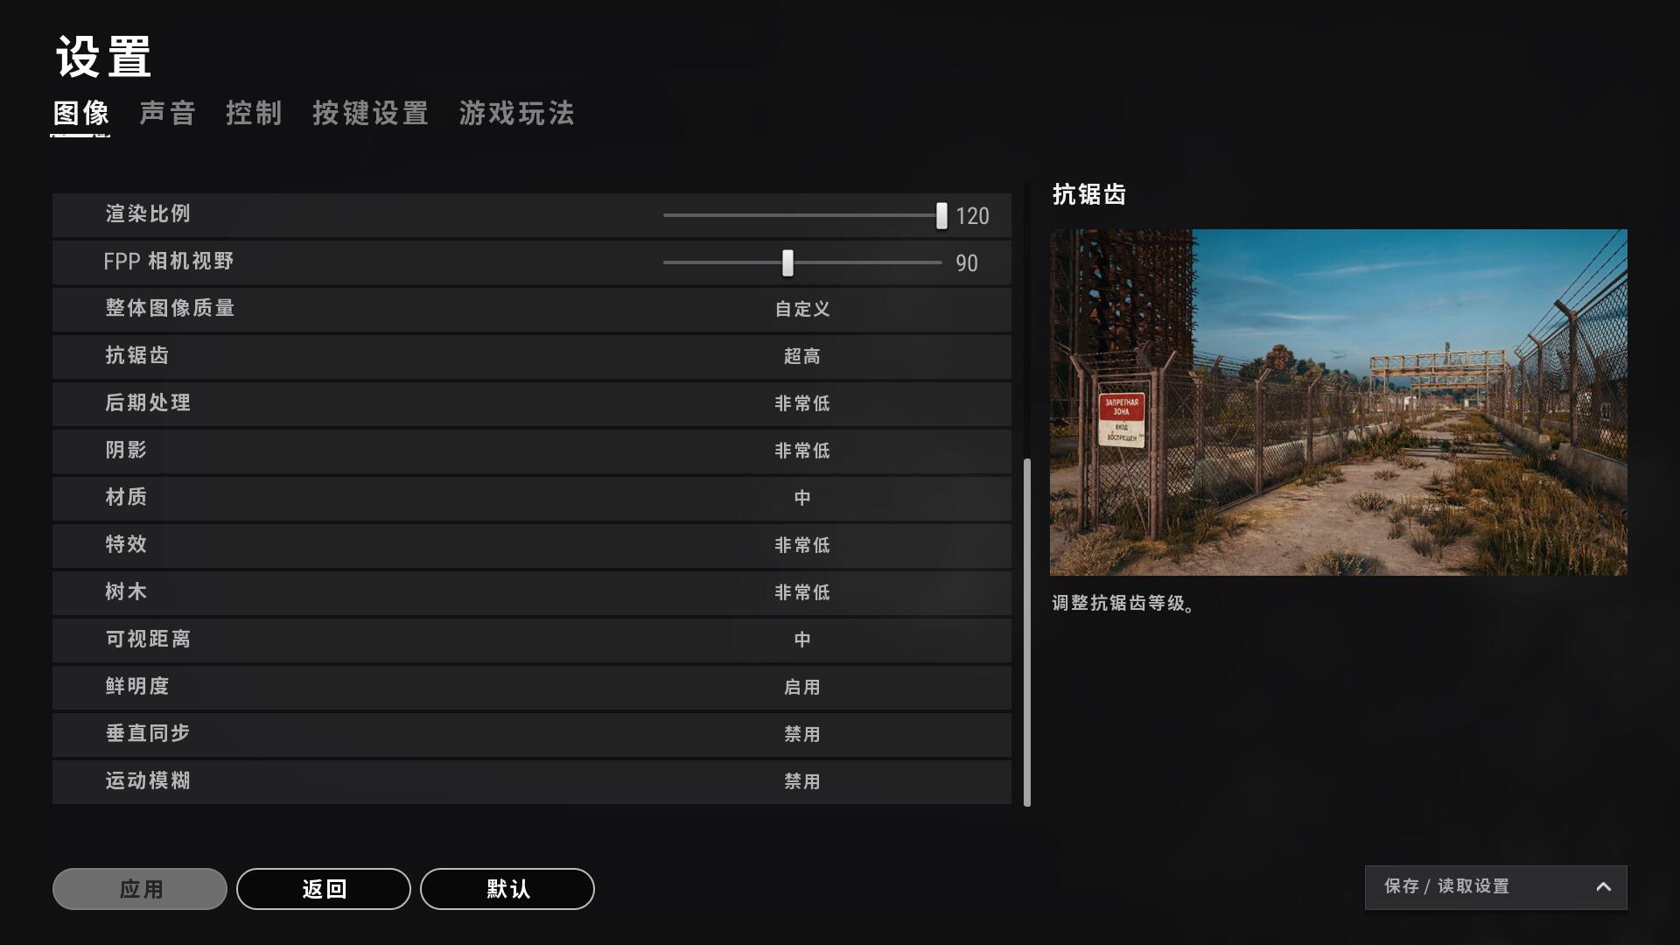Click the 返回 button

coord(324,889)
